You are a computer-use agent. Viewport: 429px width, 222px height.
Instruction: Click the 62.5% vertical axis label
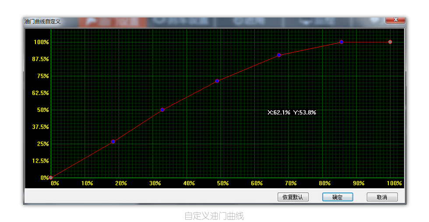pos(40,93)
